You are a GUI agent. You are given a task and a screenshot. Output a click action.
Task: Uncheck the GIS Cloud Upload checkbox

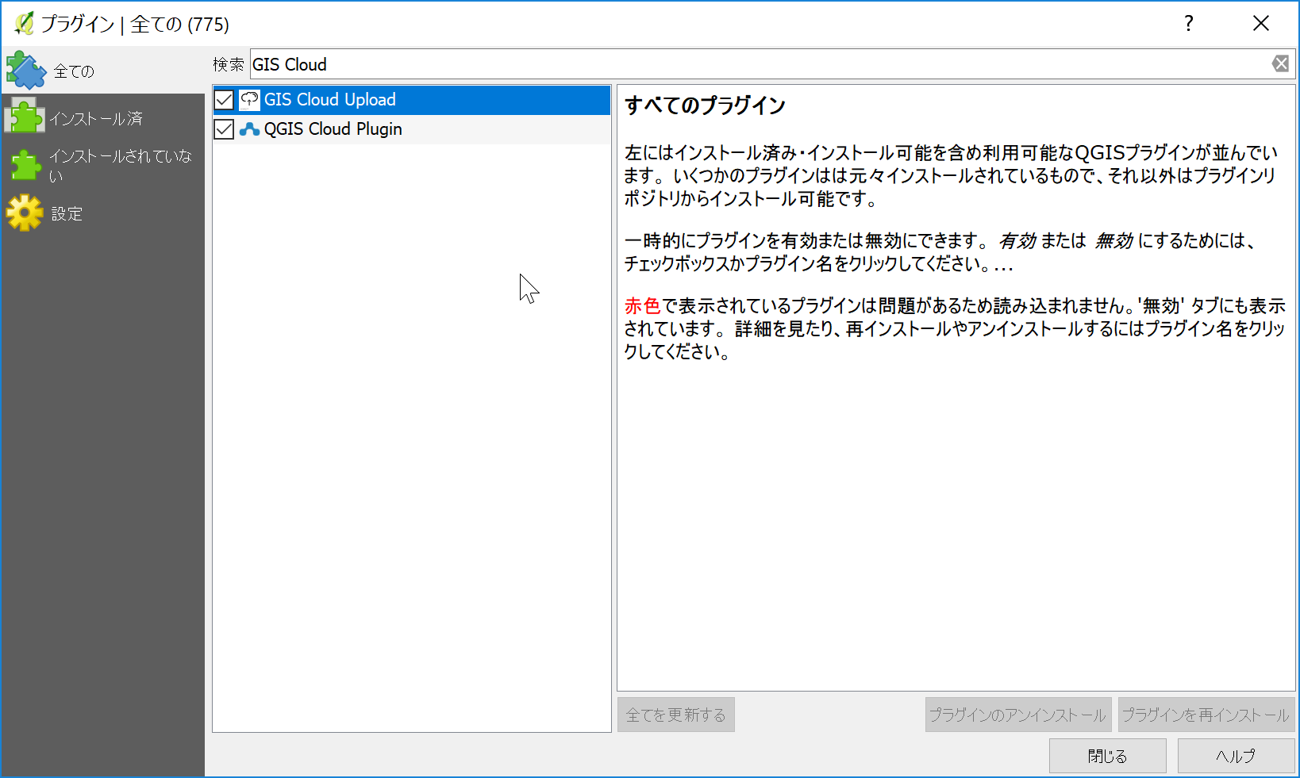click(x=225, y=100)
